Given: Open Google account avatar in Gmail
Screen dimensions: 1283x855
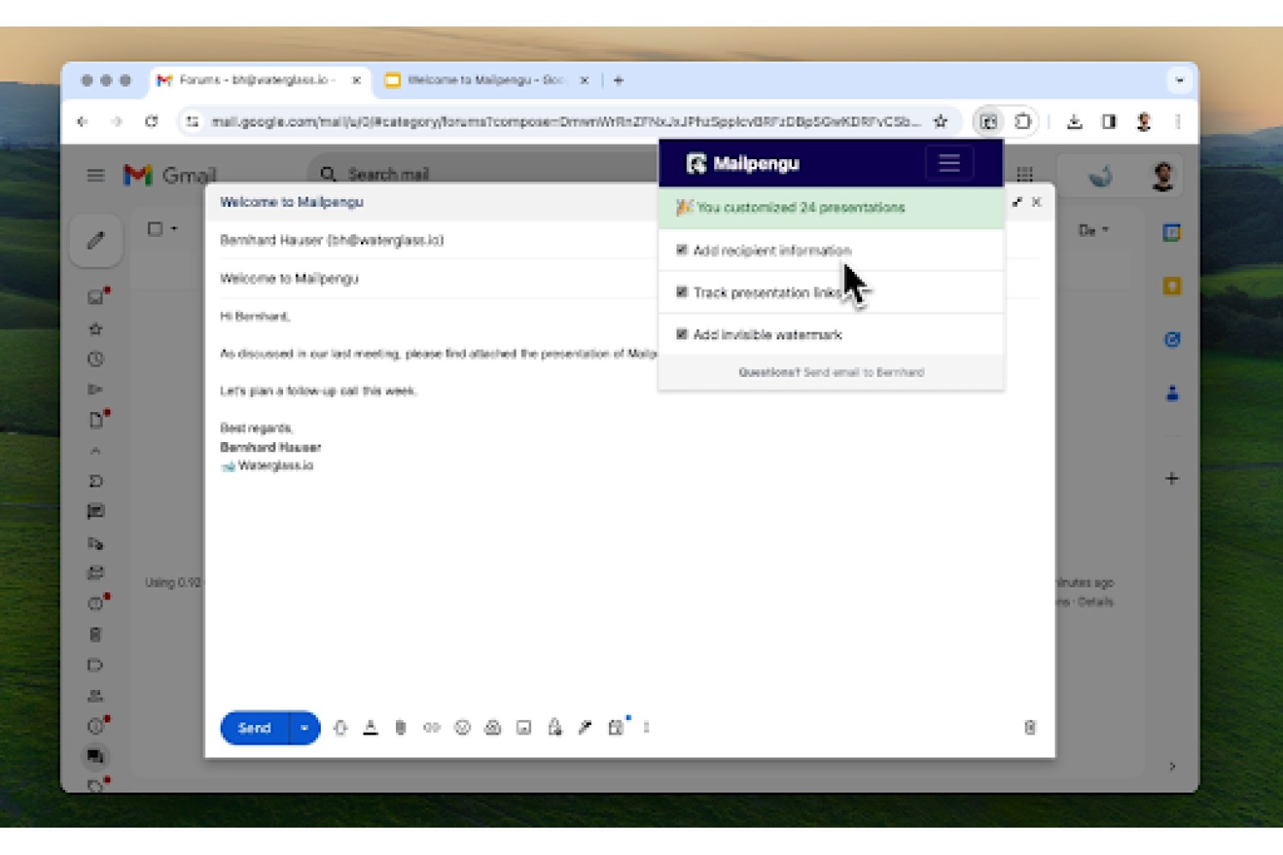Looking at the screenshot, I should (x=1162, y=175).
